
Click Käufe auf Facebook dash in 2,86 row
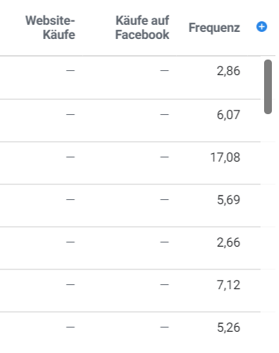pyautogui.click(x=165, y=70)
